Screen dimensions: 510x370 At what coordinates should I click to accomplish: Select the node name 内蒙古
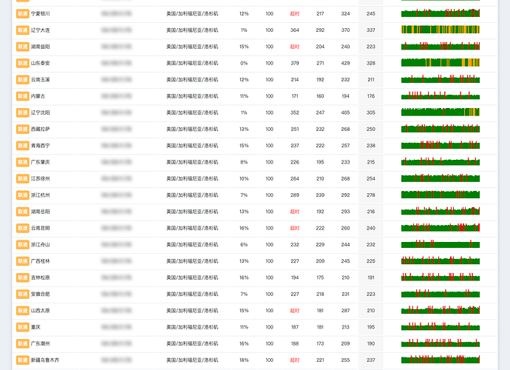38,96
